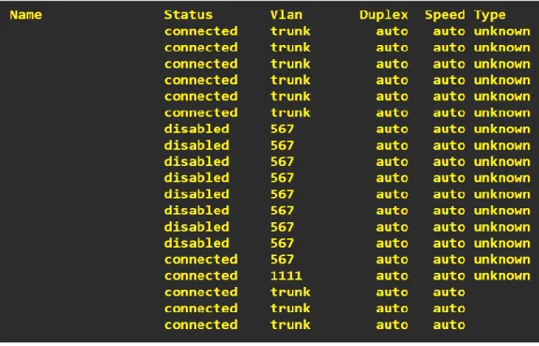Click auto speed in the last row
The width and height of the screenshot is (539, 346).
tap(449, 324)
